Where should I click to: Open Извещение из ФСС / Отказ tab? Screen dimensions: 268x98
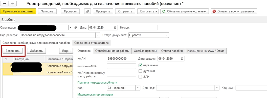coord(206,51)
